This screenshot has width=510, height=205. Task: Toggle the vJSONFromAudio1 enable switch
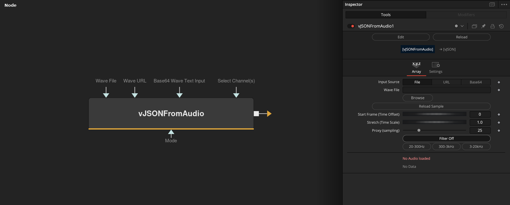point(351,26)
